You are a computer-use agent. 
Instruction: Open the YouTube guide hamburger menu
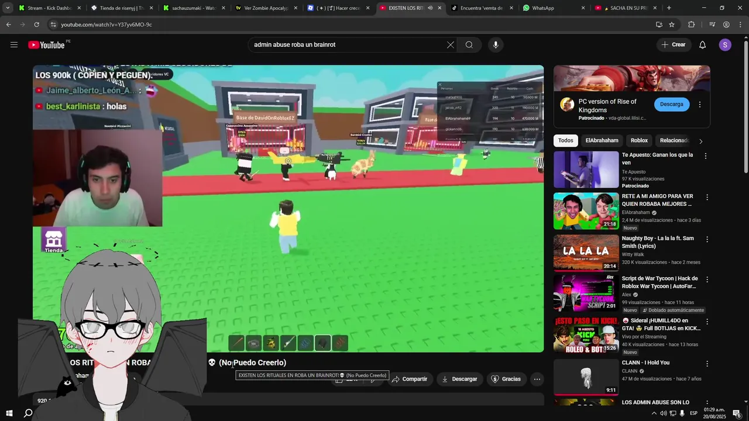pyautogui.click(x=14, y=45)
